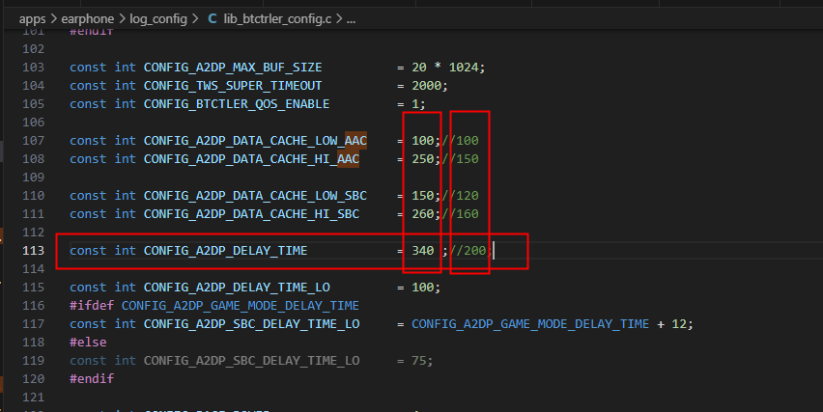
Task: Click the comment //200 on line 113
Action: click(x=471, y=251)
